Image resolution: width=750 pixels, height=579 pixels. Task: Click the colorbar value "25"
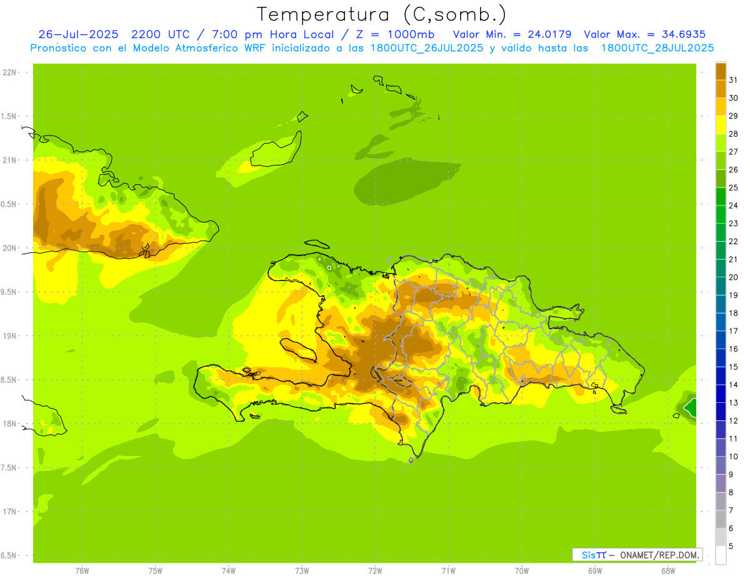(x=733, y=187)
